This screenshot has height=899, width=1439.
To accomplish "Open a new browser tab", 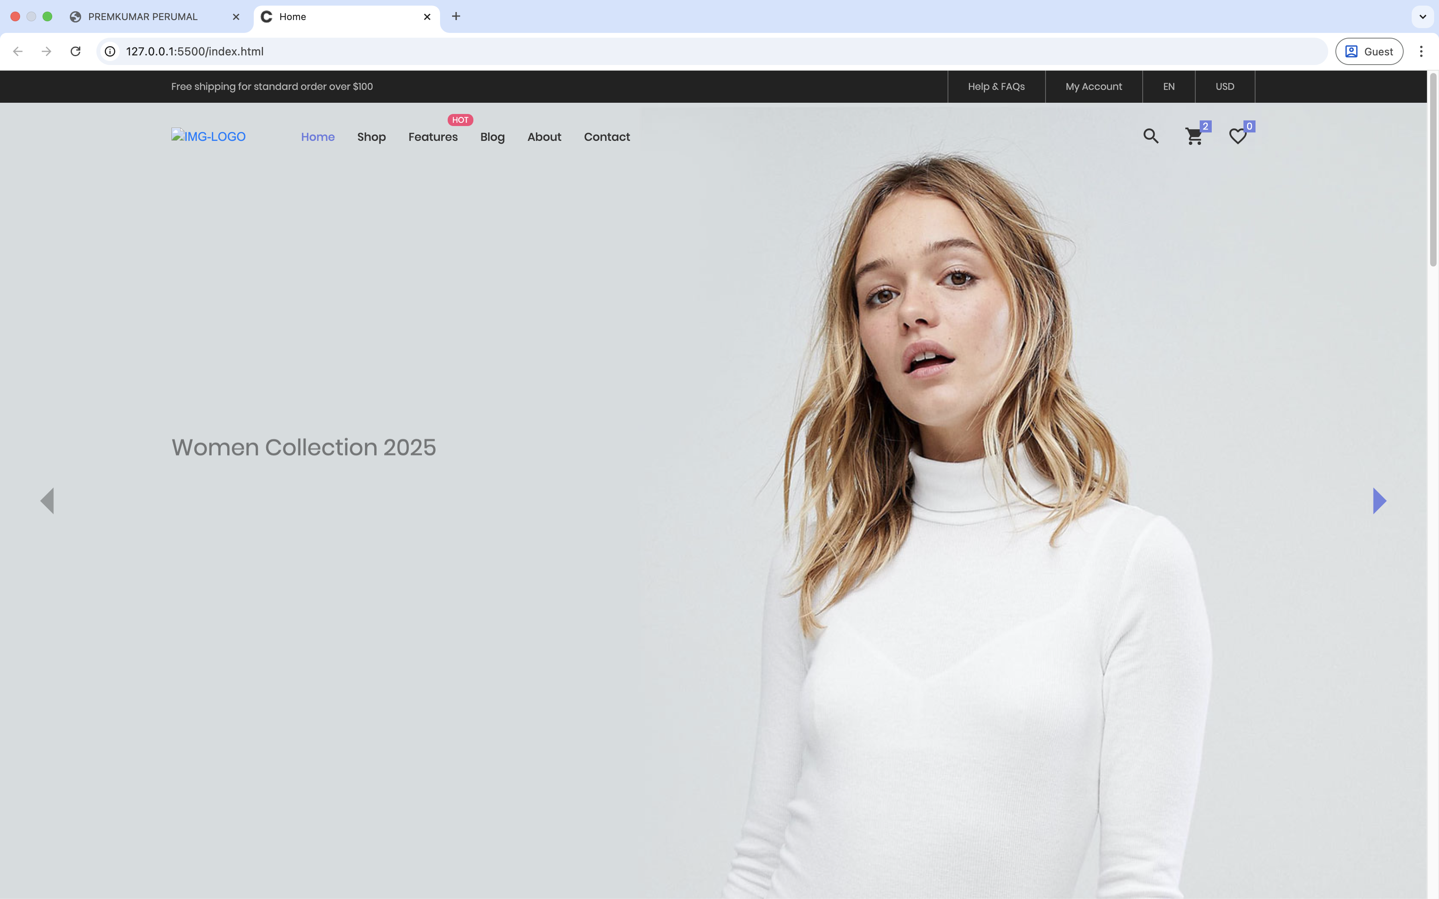I will [x=456, y=16].
